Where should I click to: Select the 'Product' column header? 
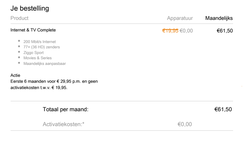tap(20, 18)
